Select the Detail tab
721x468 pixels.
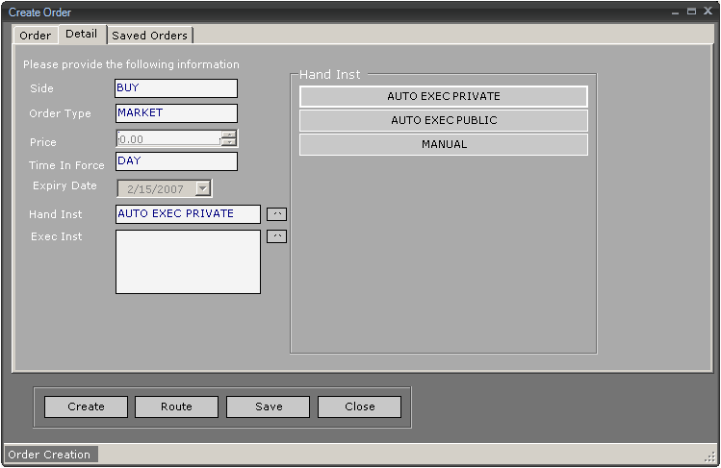pyautogui.click(x=81, y=34)
